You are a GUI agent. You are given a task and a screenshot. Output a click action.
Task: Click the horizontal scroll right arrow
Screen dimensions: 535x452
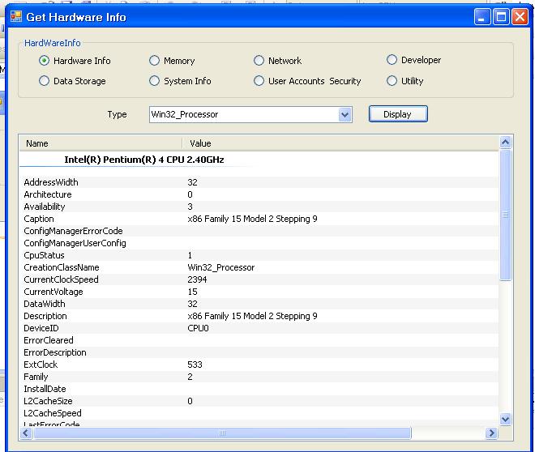[x=491, y=433]
